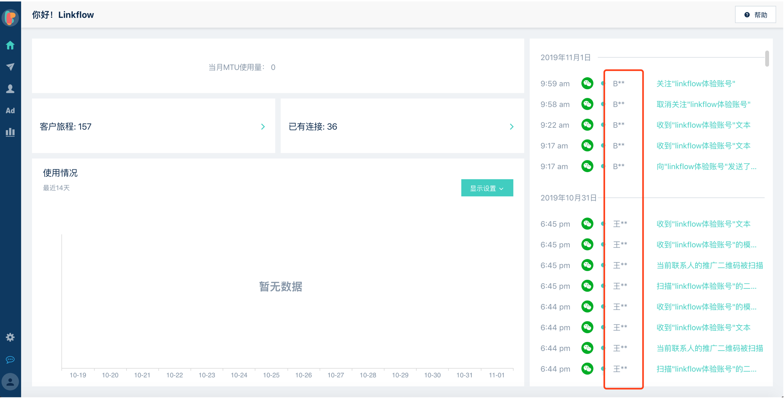
Task: Open the contacts person icon in sidebar
Action: (x=10, y=89)
